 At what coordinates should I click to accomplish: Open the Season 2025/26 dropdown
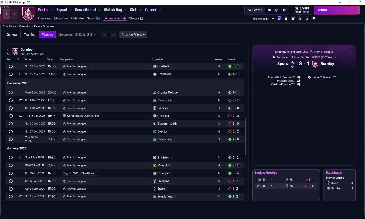click(77, 34)
